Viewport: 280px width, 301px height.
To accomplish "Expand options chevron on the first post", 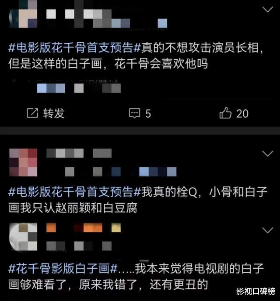I will tap(268, 9).
